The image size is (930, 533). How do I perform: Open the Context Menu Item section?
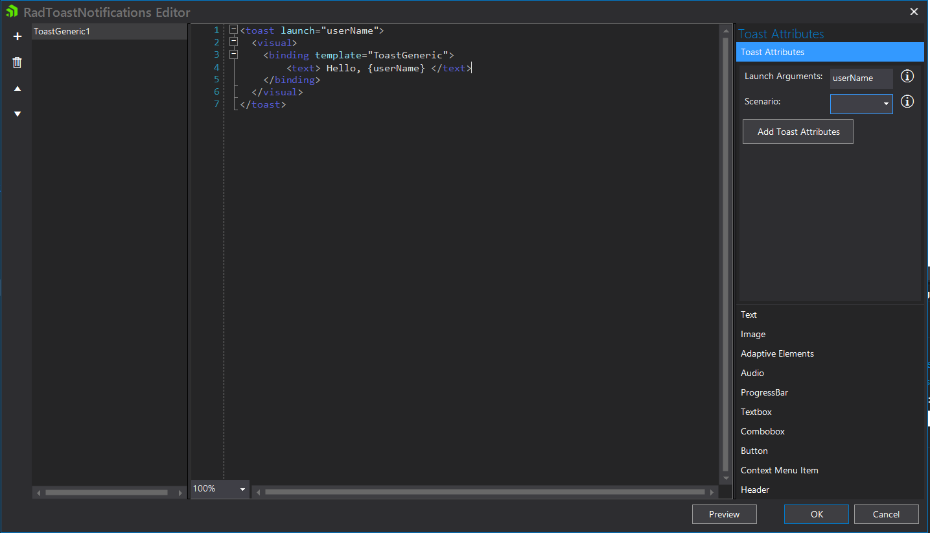(830, 470)
